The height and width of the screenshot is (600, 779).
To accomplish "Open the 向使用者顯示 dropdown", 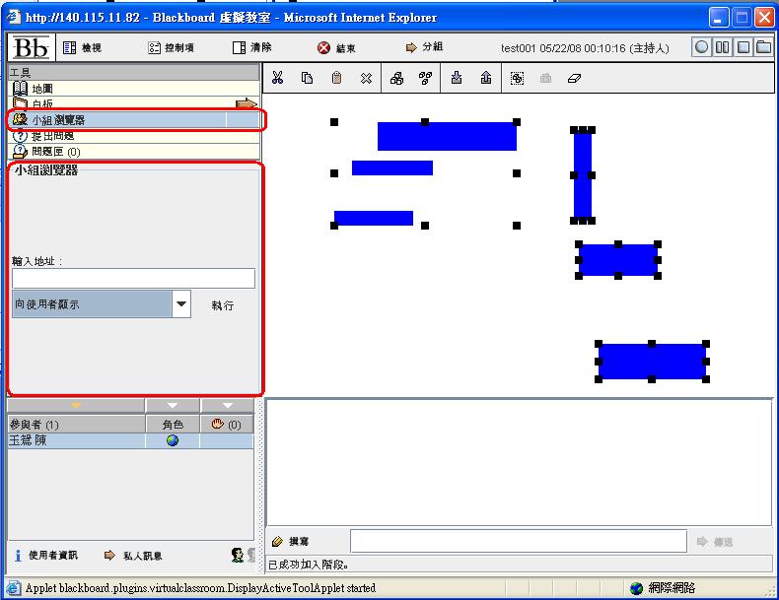I will tap(180, 304).
